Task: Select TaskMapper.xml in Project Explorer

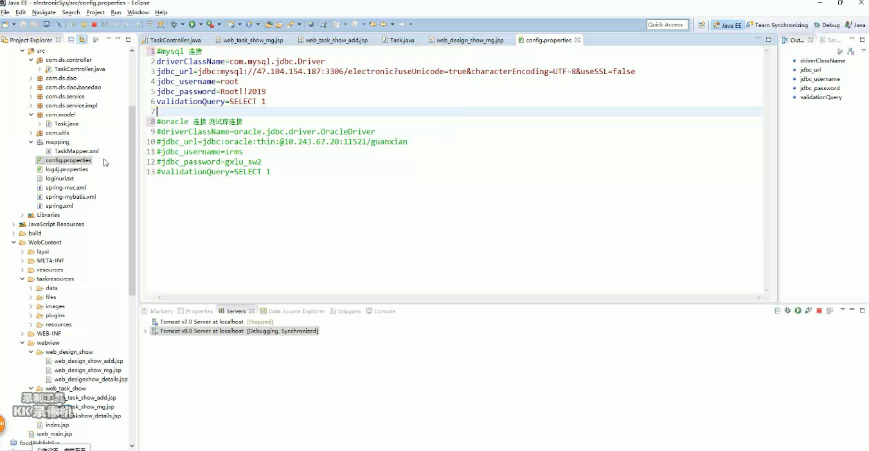Action: click(x=72, y=151)
